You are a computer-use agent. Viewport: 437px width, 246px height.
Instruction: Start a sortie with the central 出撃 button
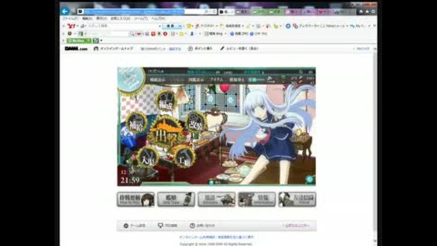166,133
